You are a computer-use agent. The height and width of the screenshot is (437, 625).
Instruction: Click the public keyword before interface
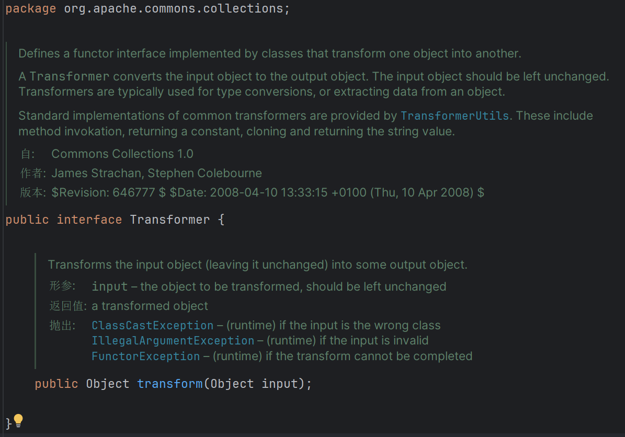(x=27, y=220)
